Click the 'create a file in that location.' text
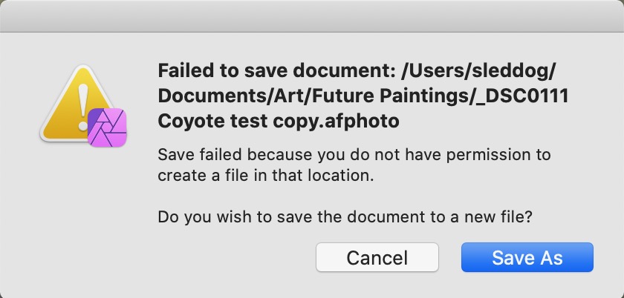 [x=266, y=176]
